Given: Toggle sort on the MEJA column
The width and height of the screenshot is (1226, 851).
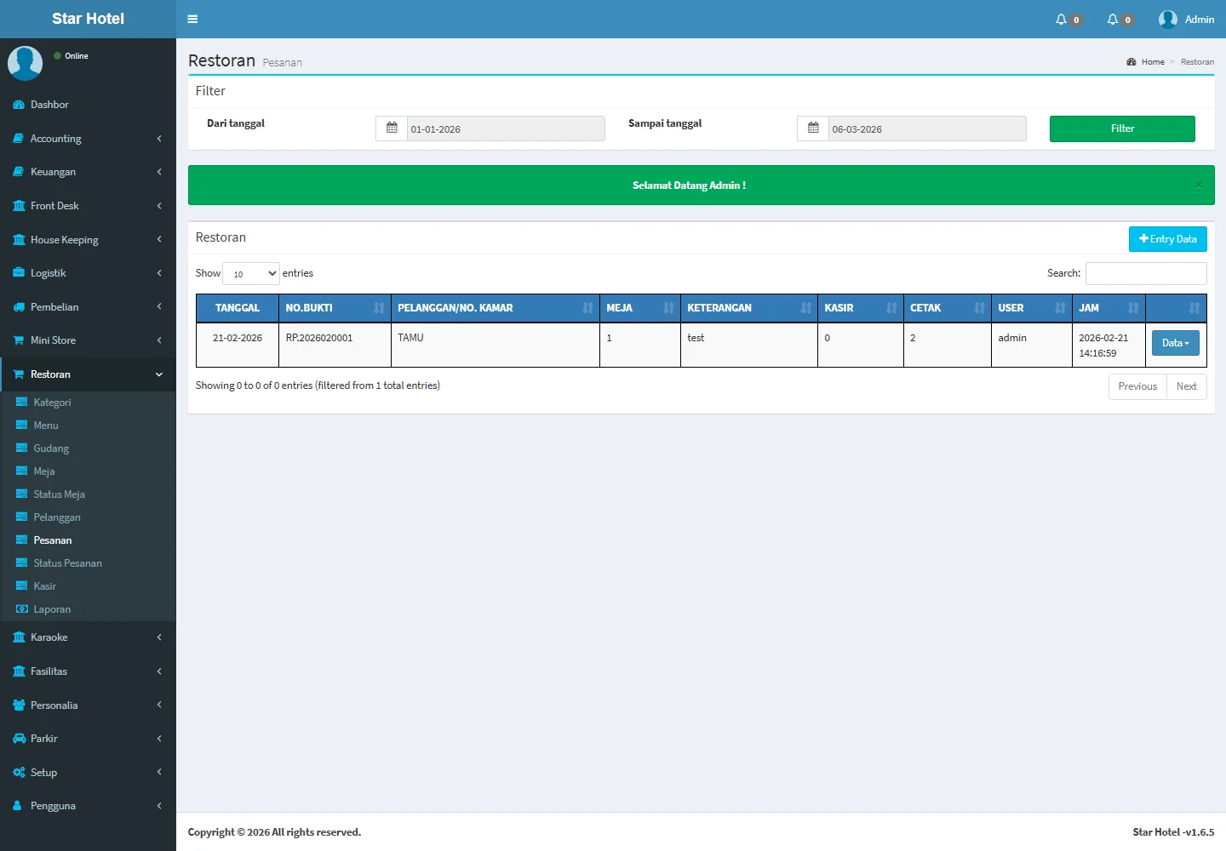Looking at the screenshot, I should point(639,308).
